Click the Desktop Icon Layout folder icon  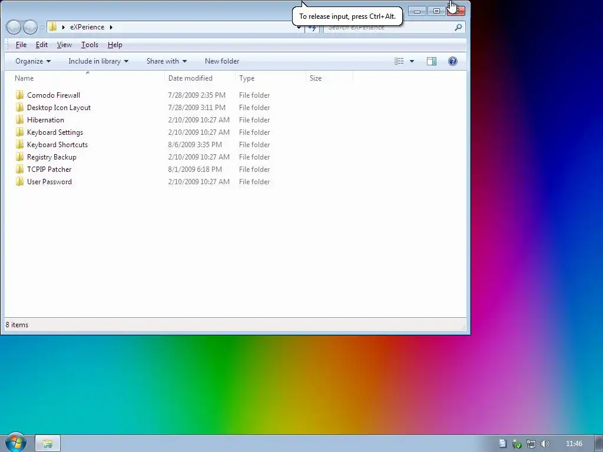[x=19, y=107]
